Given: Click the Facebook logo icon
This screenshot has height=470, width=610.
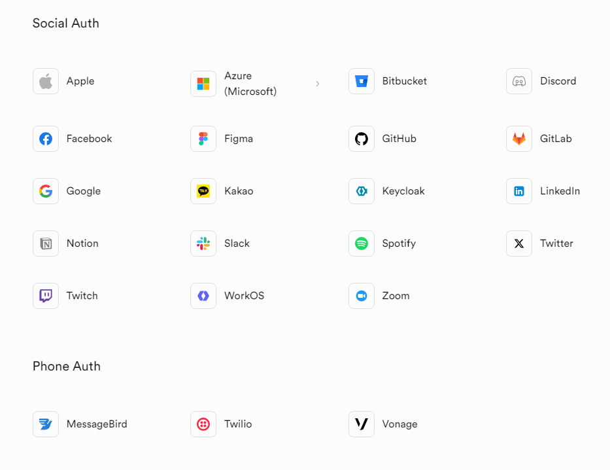Looking at the screenshot, I should click(46, 139).
